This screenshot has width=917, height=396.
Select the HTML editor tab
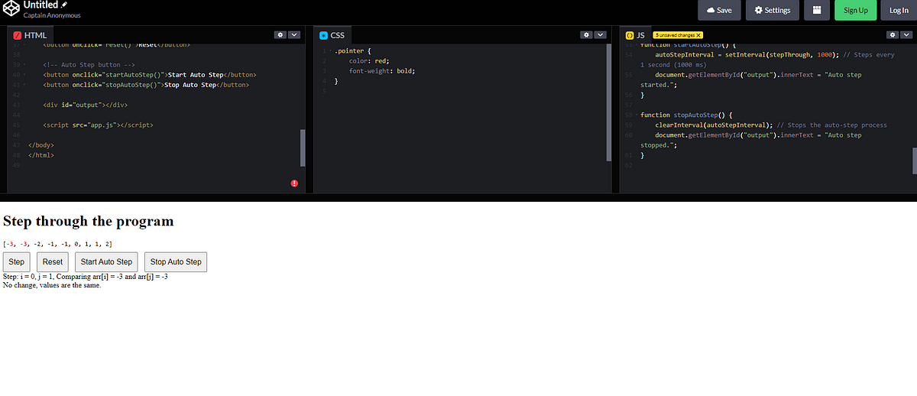[x=31, y=35]
